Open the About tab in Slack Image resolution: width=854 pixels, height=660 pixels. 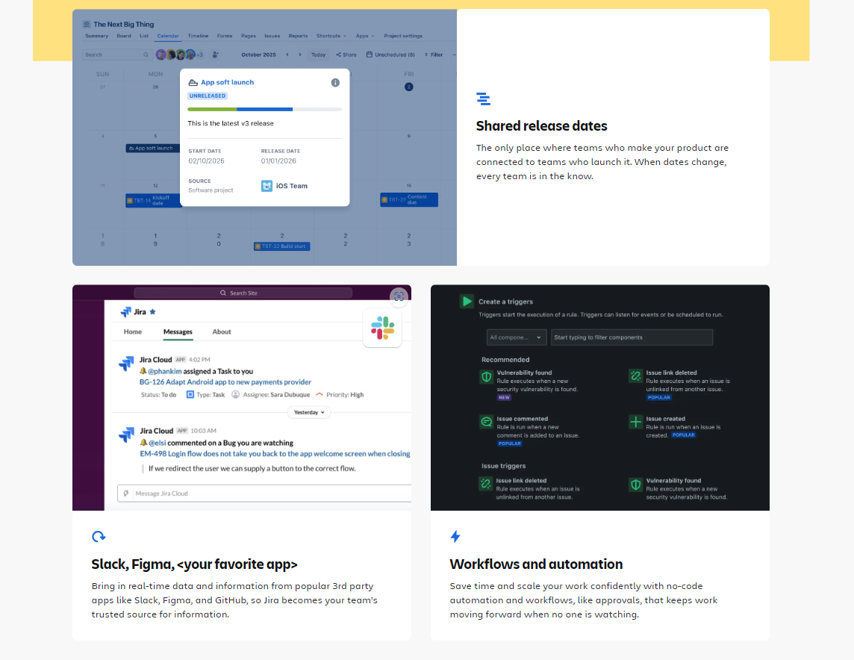[x=222, y=331]
